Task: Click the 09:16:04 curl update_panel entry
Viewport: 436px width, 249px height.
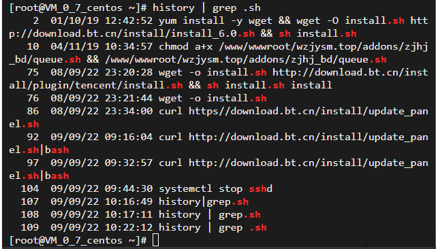Action: 218,144
